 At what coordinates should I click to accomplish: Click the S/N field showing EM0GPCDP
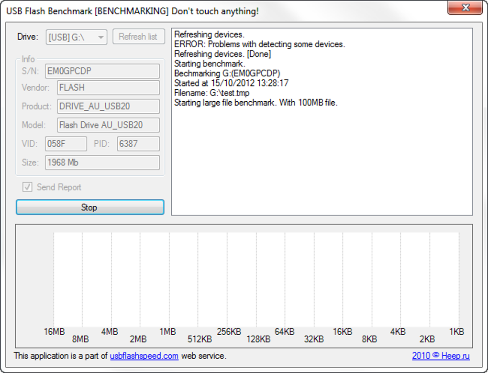[x=102, y=71]
